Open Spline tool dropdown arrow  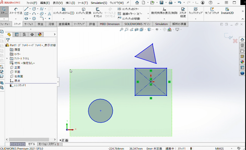click(x=45, y=9)
